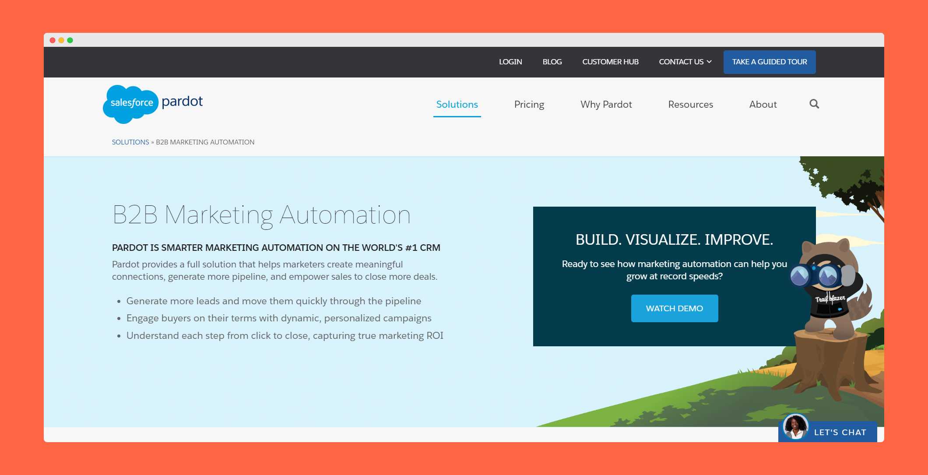
Task: Click the Solutions breadcrumb link
Action: coord(130,142)
